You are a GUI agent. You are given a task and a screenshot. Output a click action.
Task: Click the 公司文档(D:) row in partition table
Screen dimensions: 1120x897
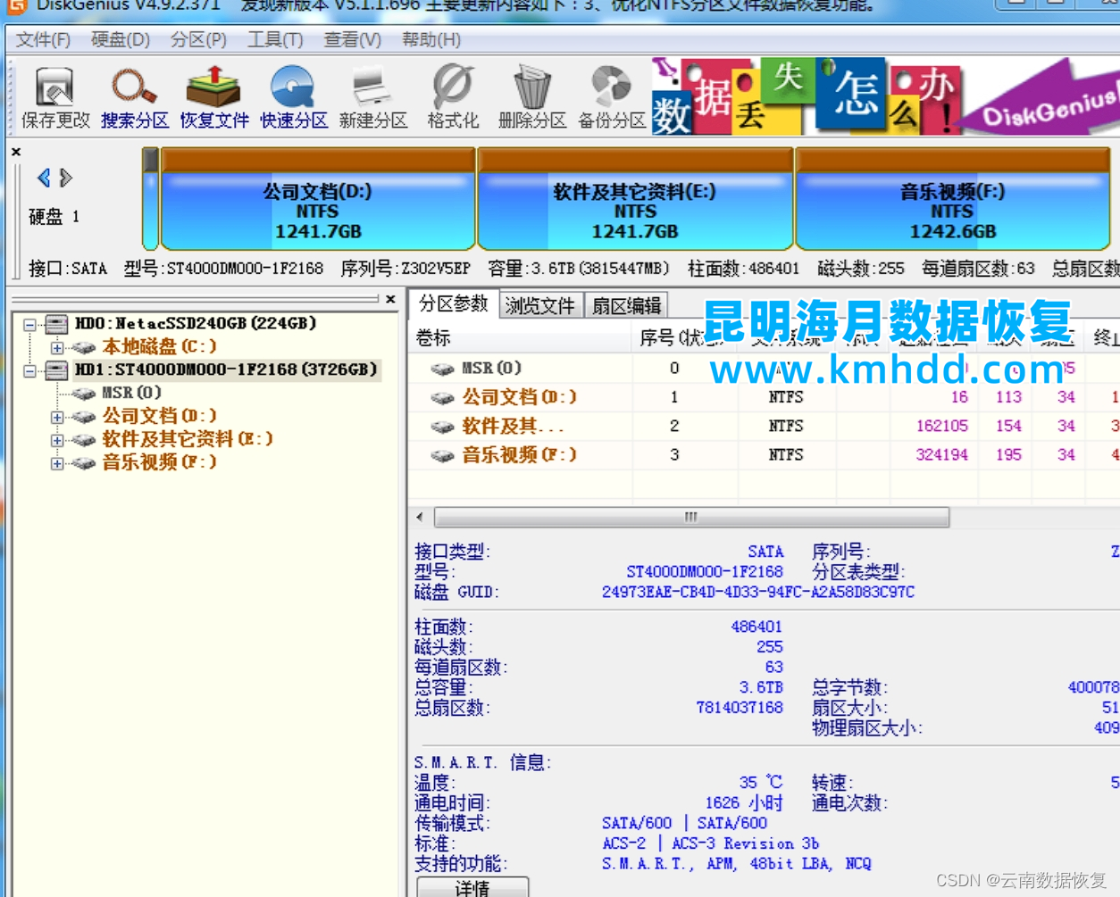coord(764,397)
